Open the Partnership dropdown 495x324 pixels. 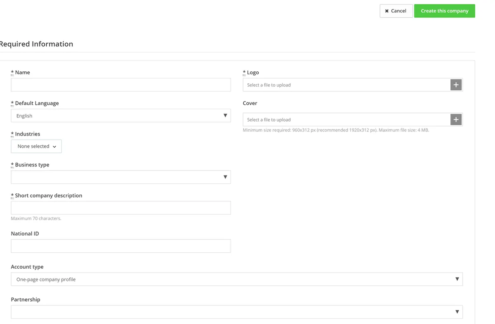pyautogui.click(x=237, y=312)
